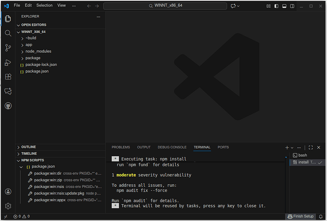327x221 pixels.
Task: Open the new terminal launch profile dropdown
Action: [x=292, y=148]
